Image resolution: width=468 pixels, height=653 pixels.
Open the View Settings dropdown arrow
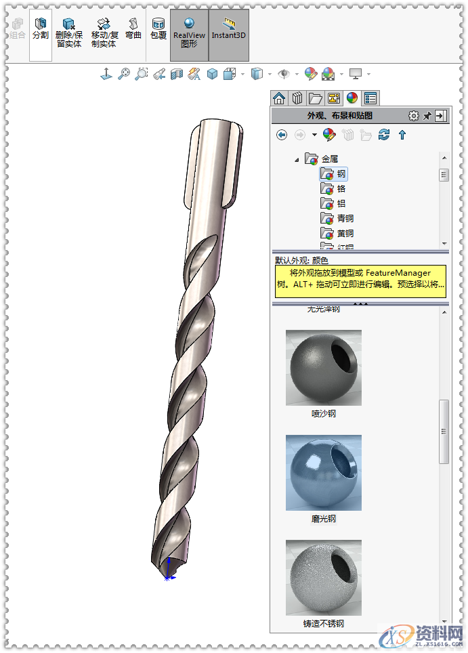(x=369, y=75)
